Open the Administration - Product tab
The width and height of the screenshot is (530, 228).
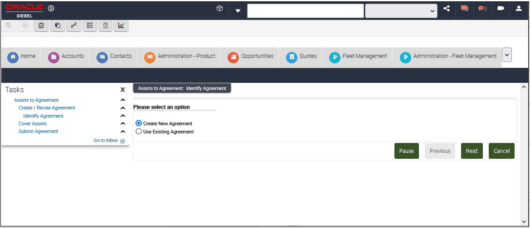[x=179, y=57]
